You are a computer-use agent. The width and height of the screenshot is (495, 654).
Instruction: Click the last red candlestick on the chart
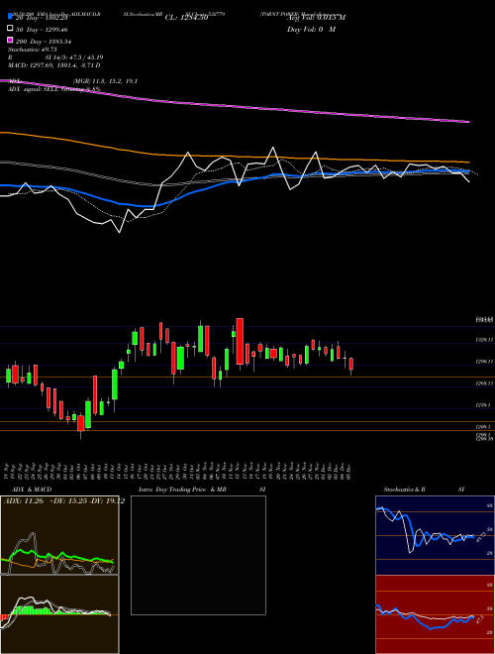point(351,364)
